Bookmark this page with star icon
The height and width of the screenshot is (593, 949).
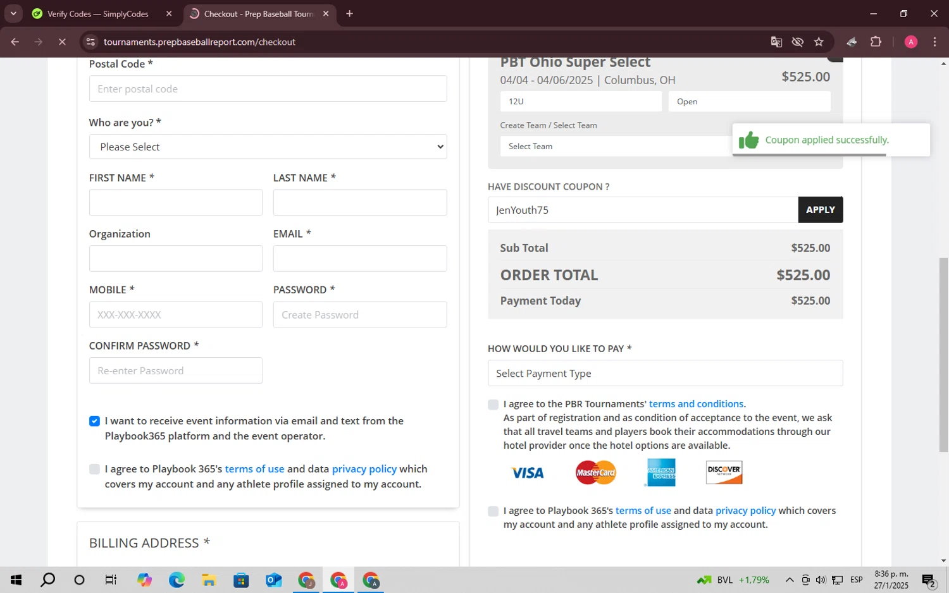pyautogui.click(x=819, y=42)
